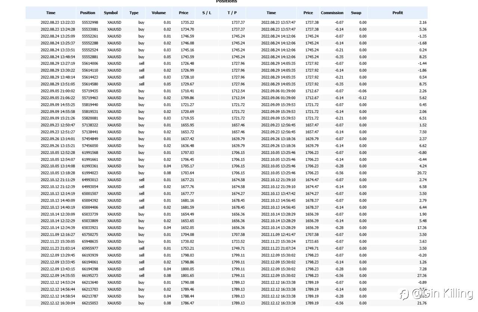The image size is (478, 312).
Task: Click position ID 61994023
Action: (90, 173)
